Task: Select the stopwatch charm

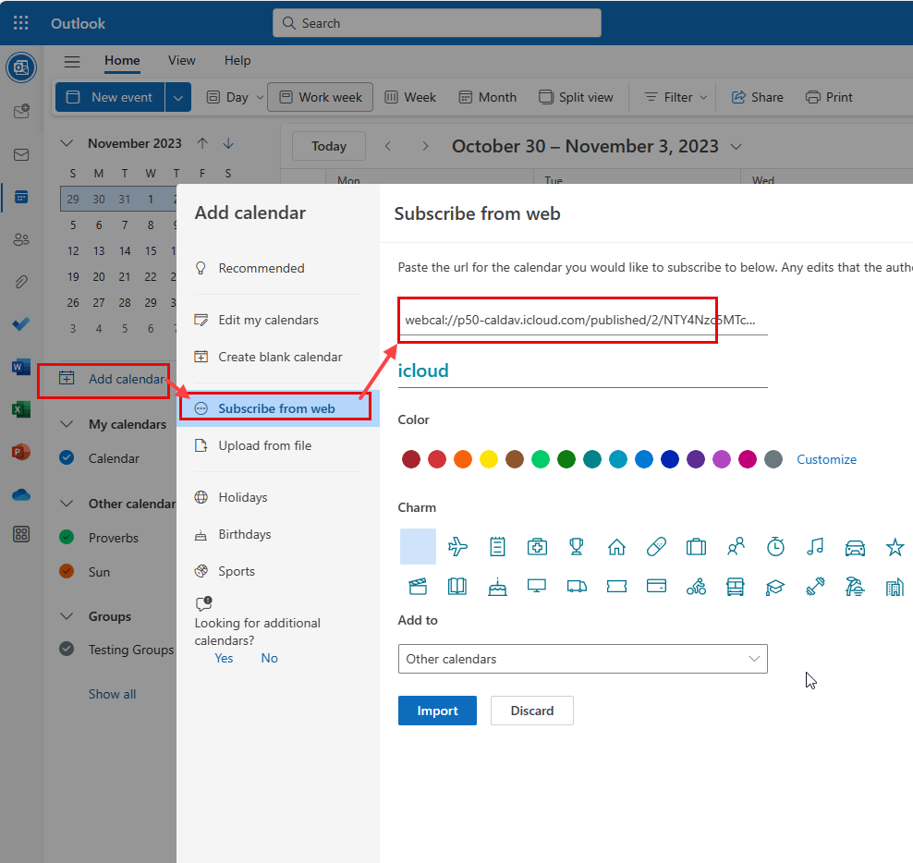Action: coord(775,547)
